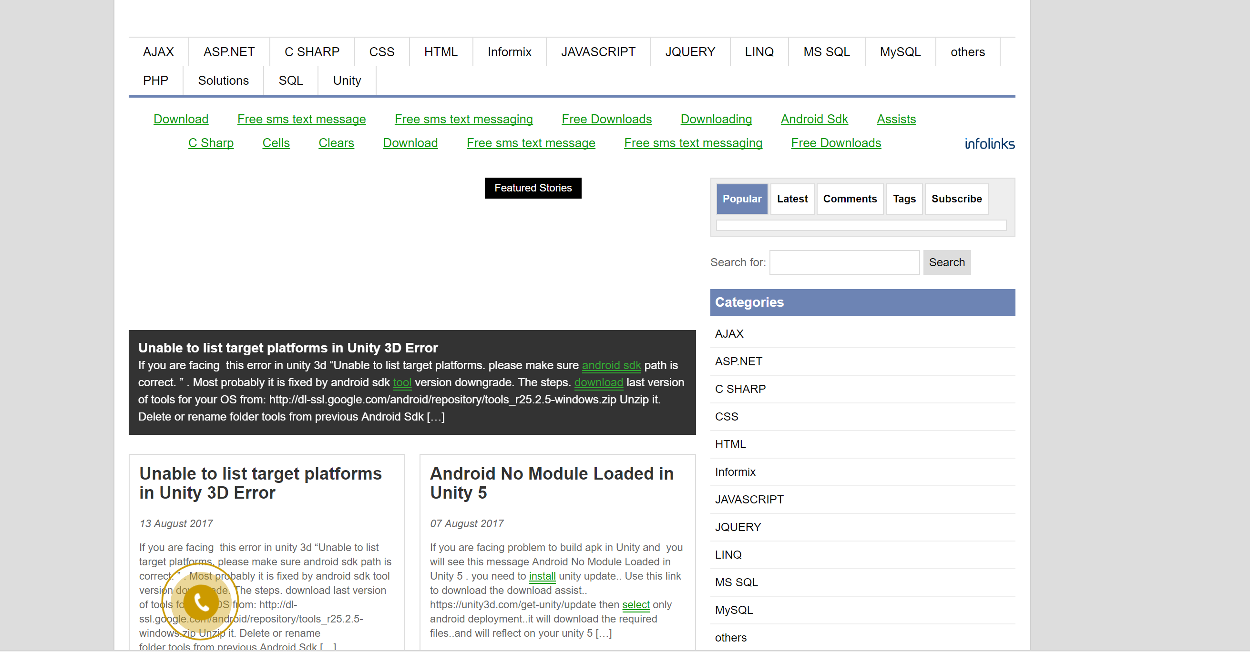Select the Popular tab
Viewport: 1250px width, 652px height.
pyautogui.click(x=741, y=199)
